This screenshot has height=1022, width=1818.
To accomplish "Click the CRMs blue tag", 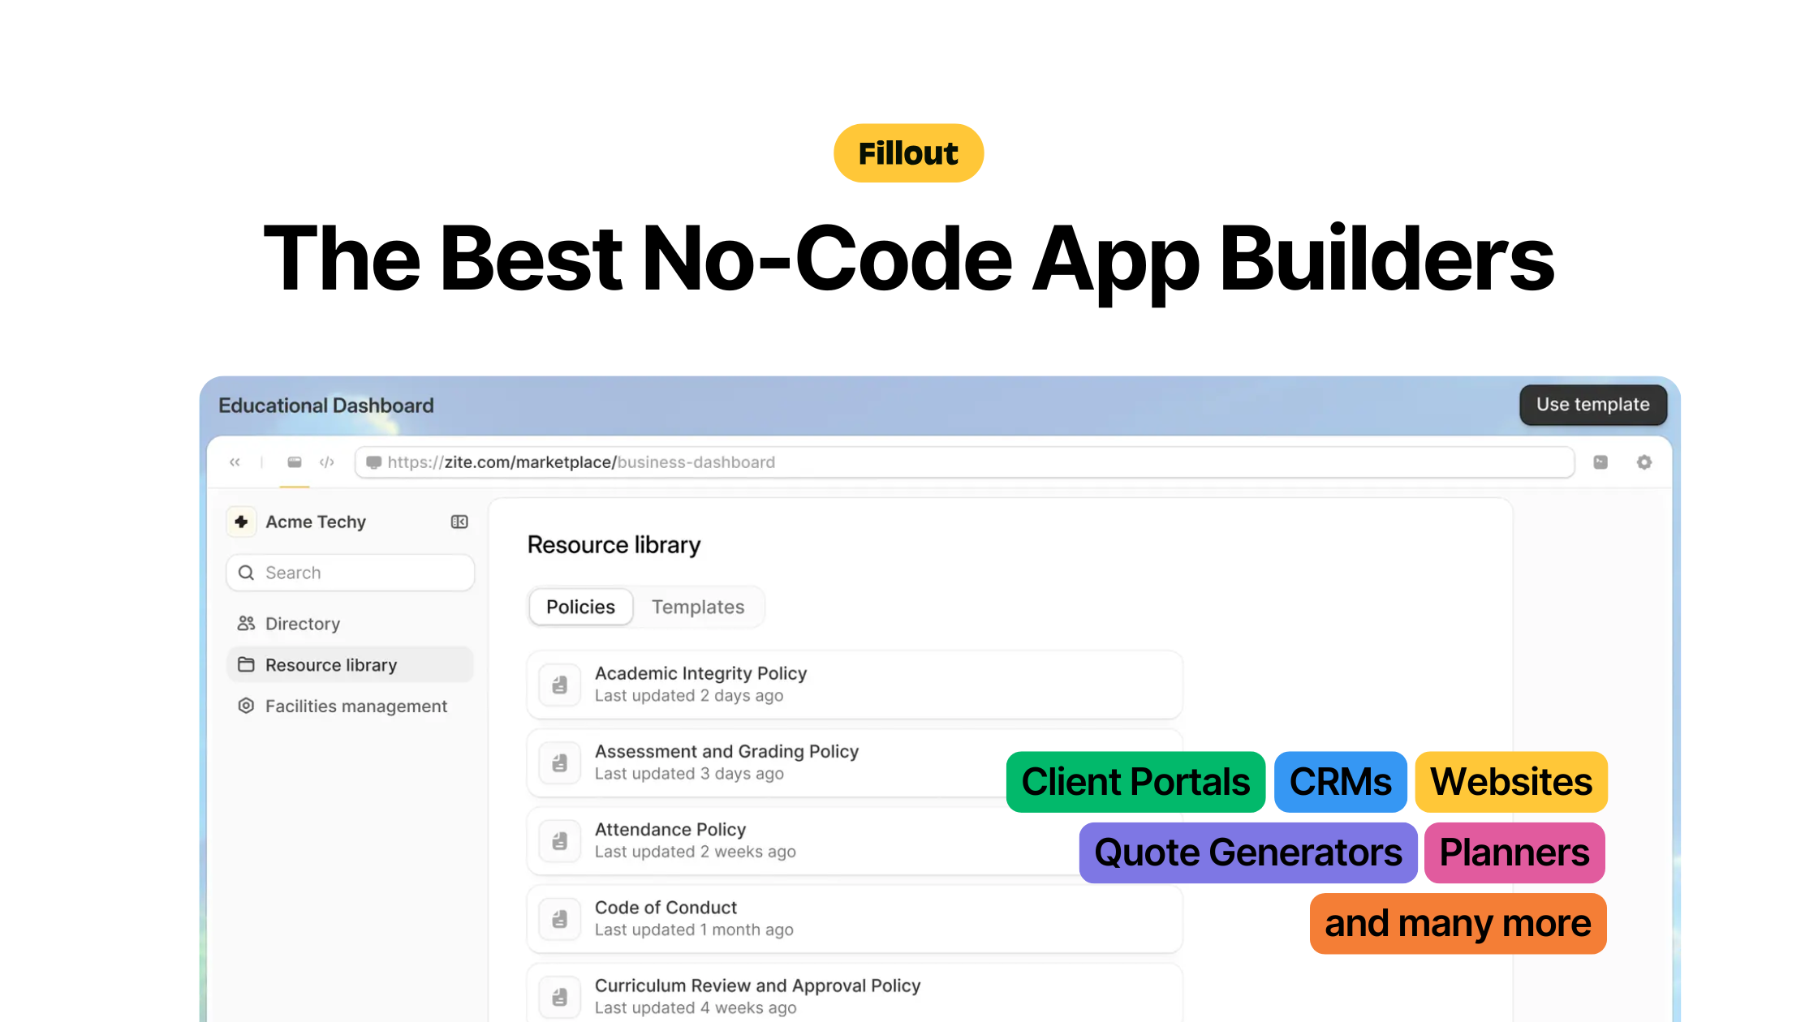I will click(x=1341, y=782).
